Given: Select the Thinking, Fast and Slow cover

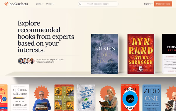Looking at the screenshot, I should pos(20,98).
